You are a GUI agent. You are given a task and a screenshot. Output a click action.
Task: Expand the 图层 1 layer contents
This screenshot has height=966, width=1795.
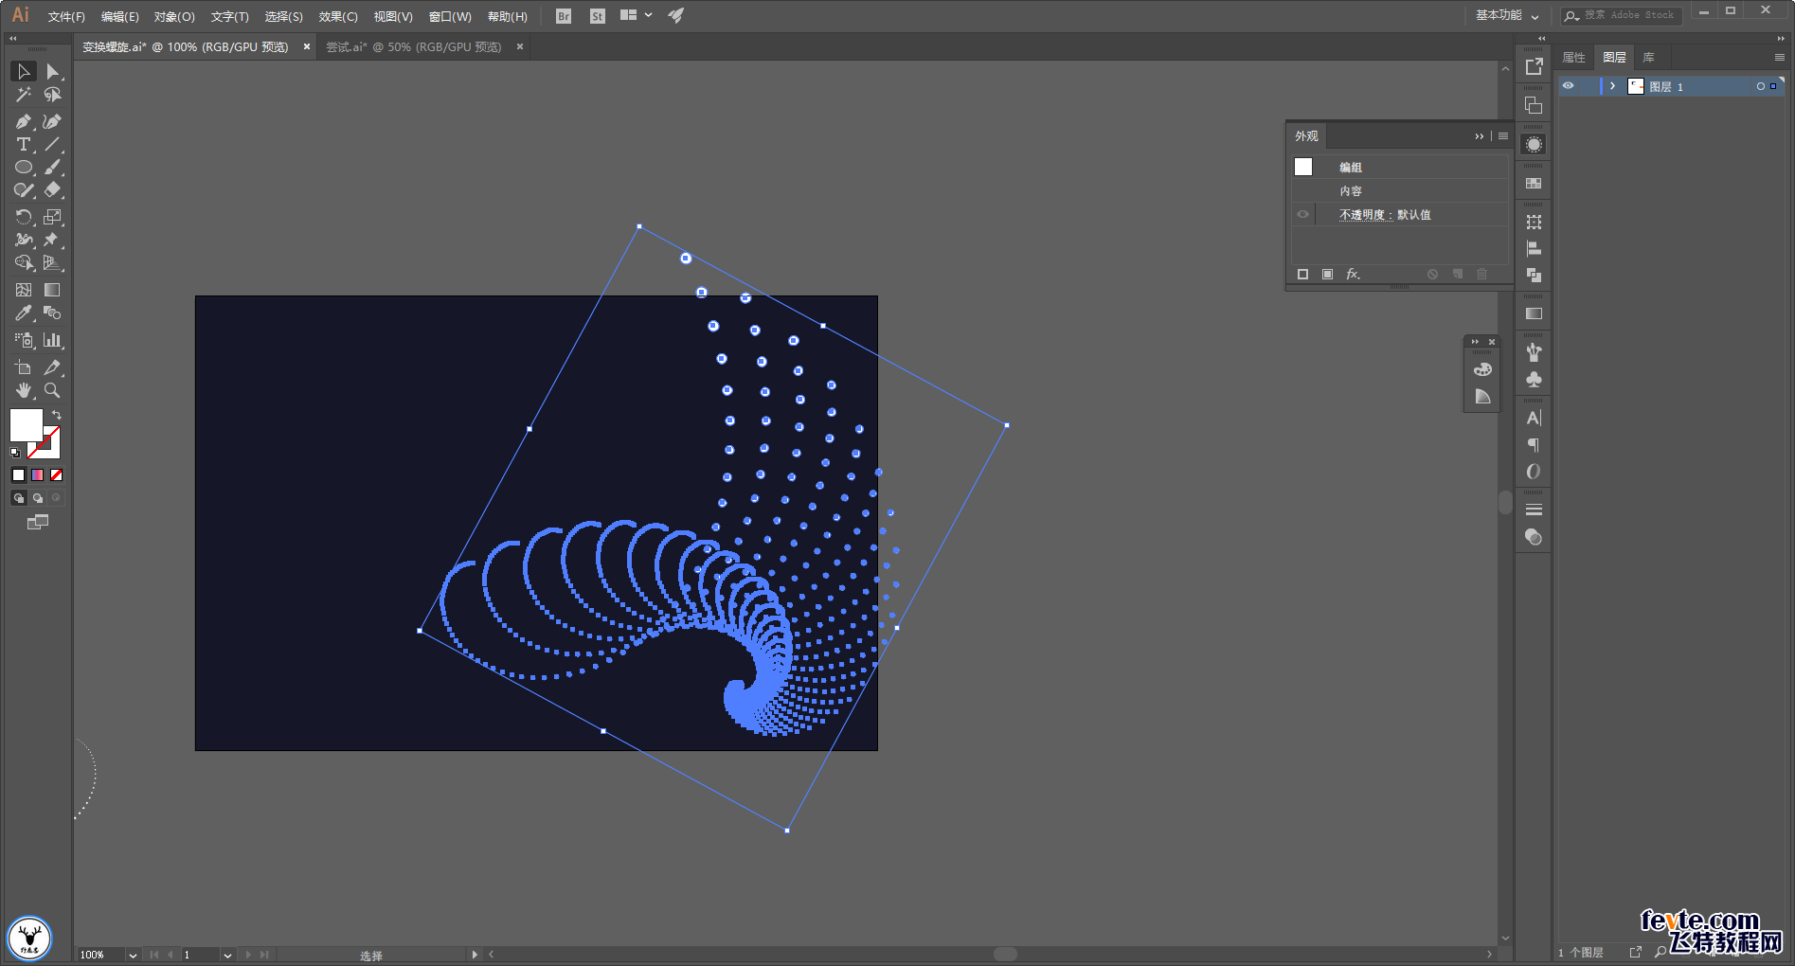[x=1612, y=86]
